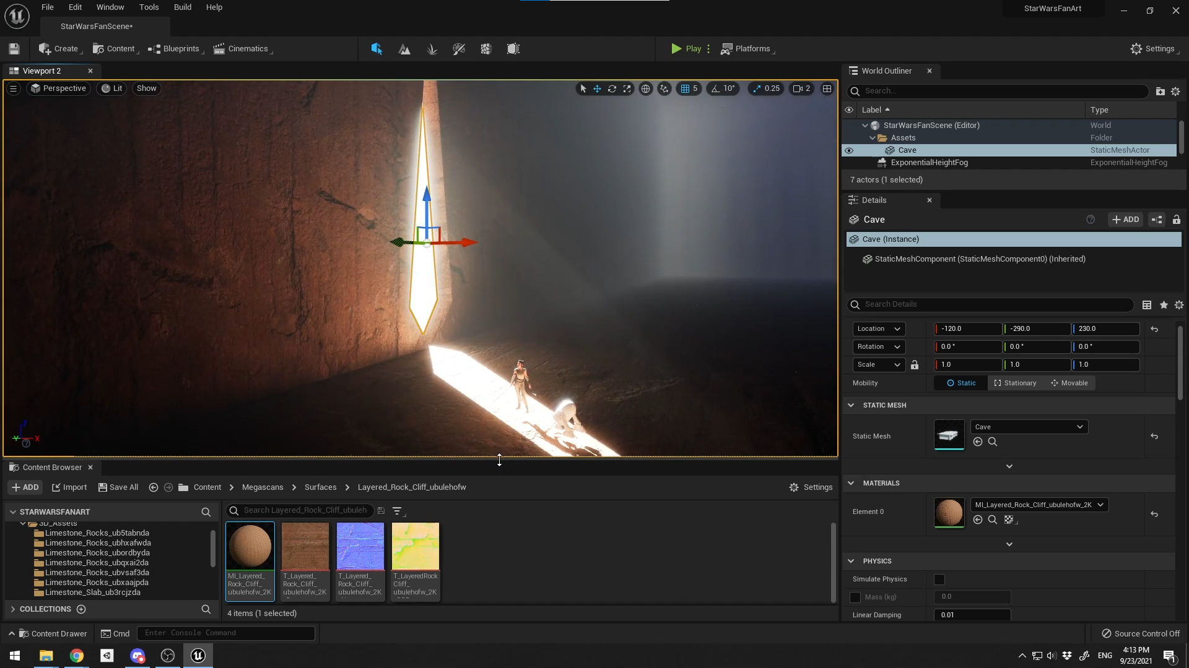Select the T_Layered_Rock normal map thumbnail
This screenshot has height=668, width=1189.
(x=360, y=546)
